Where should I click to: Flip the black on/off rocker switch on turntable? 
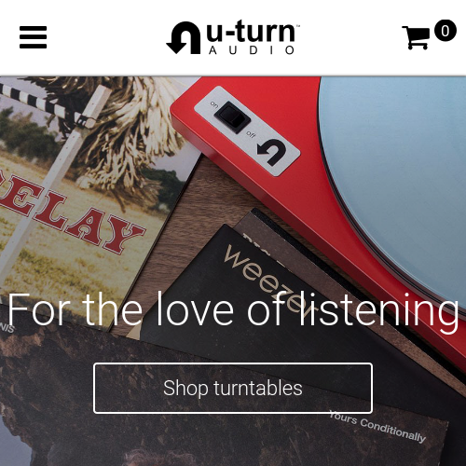(x=232, y=117)
